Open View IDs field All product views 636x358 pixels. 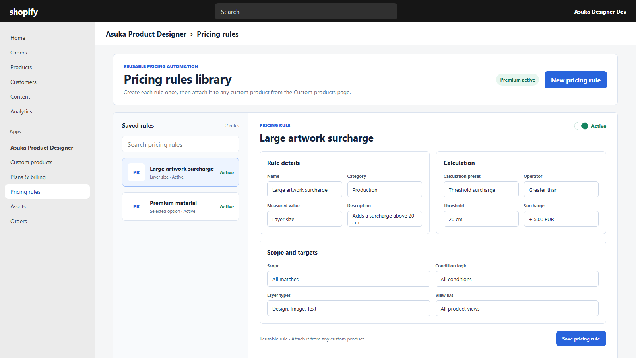pyautogui.click(x=517, y=309)
